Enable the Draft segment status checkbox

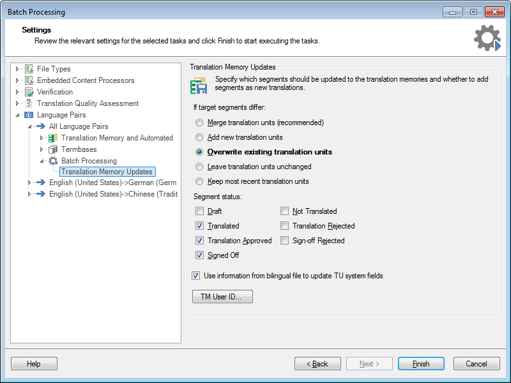200,211
